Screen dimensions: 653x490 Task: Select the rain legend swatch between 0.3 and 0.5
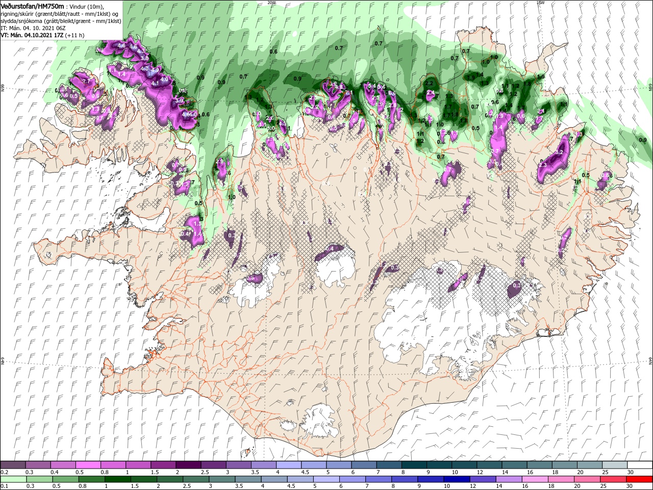(x=38, y=479)
